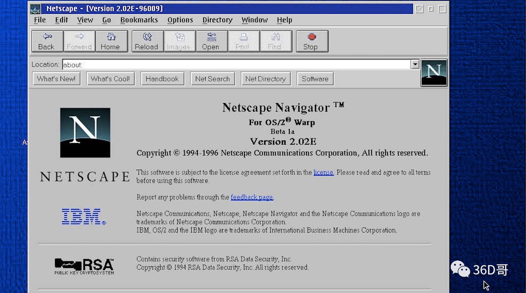
Task: Click the NETSCAPE wordmark text
Action: coord(85,177)
